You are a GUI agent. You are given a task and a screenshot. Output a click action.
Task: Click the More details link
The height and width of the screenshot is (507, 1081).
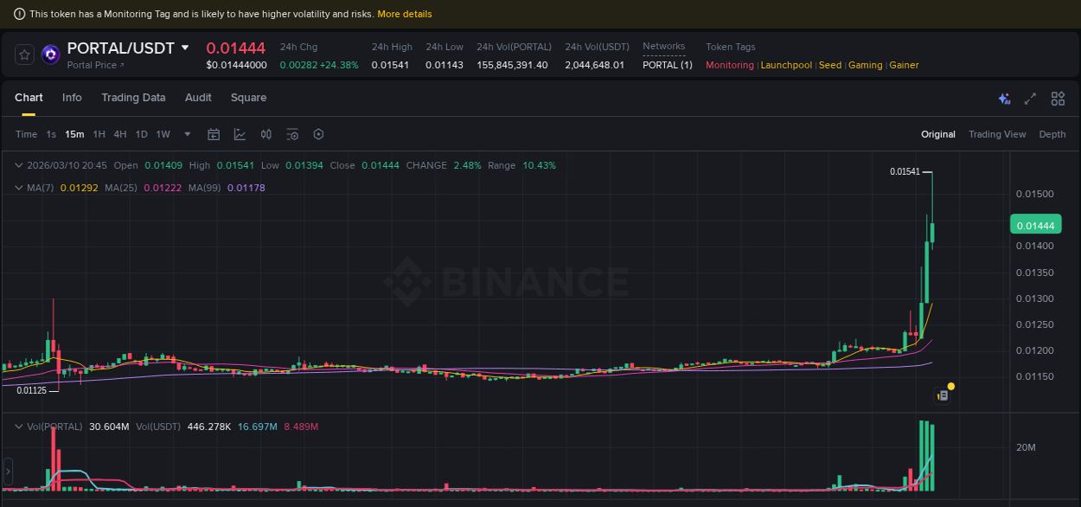point(405,13)
